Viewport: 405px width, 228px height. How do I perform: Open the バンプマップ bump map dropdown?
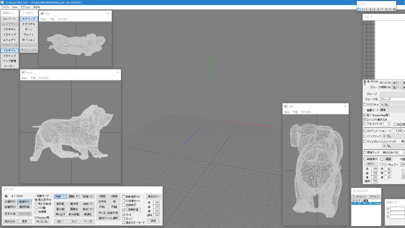[392, 136]
